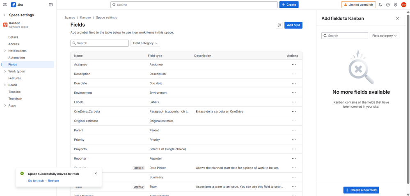The width and height of the screenshot is (410, 196).
Task: Open Field category dropdown in side panel
Action: pyautogui.click(x=385, y=36)
